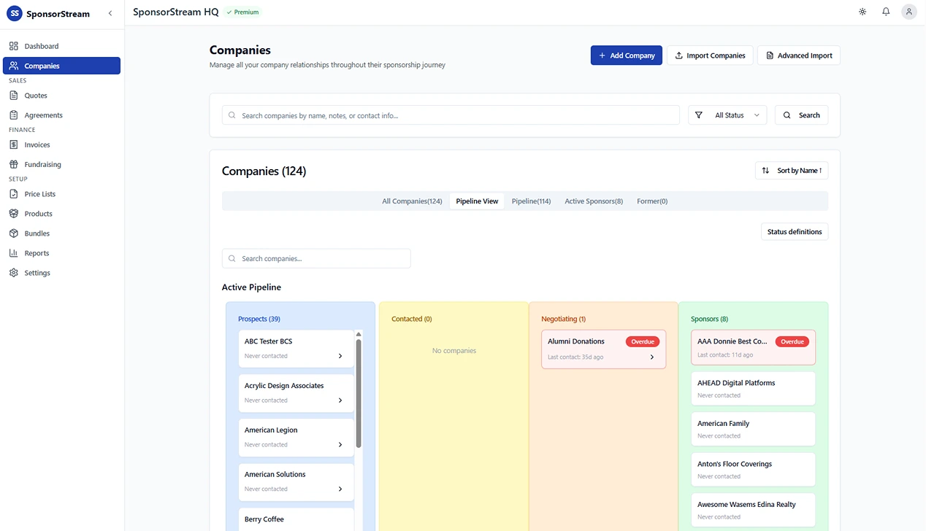
Task: Open the notifications bell
Action: tap(886, 12)
